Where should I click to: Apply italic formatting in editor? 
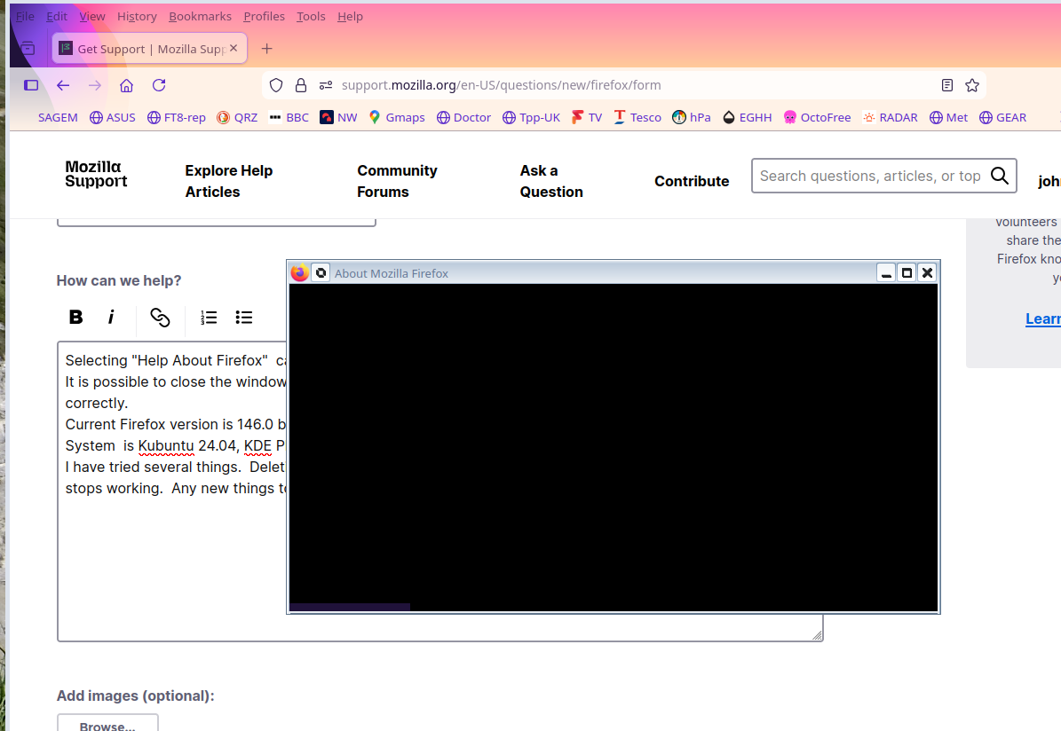tap(111, 317)
